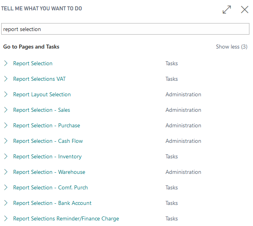This screenshot has height=226, width=253.
Task: Click the chevron beside Report Layout Selection
Action: pos(6,94)
